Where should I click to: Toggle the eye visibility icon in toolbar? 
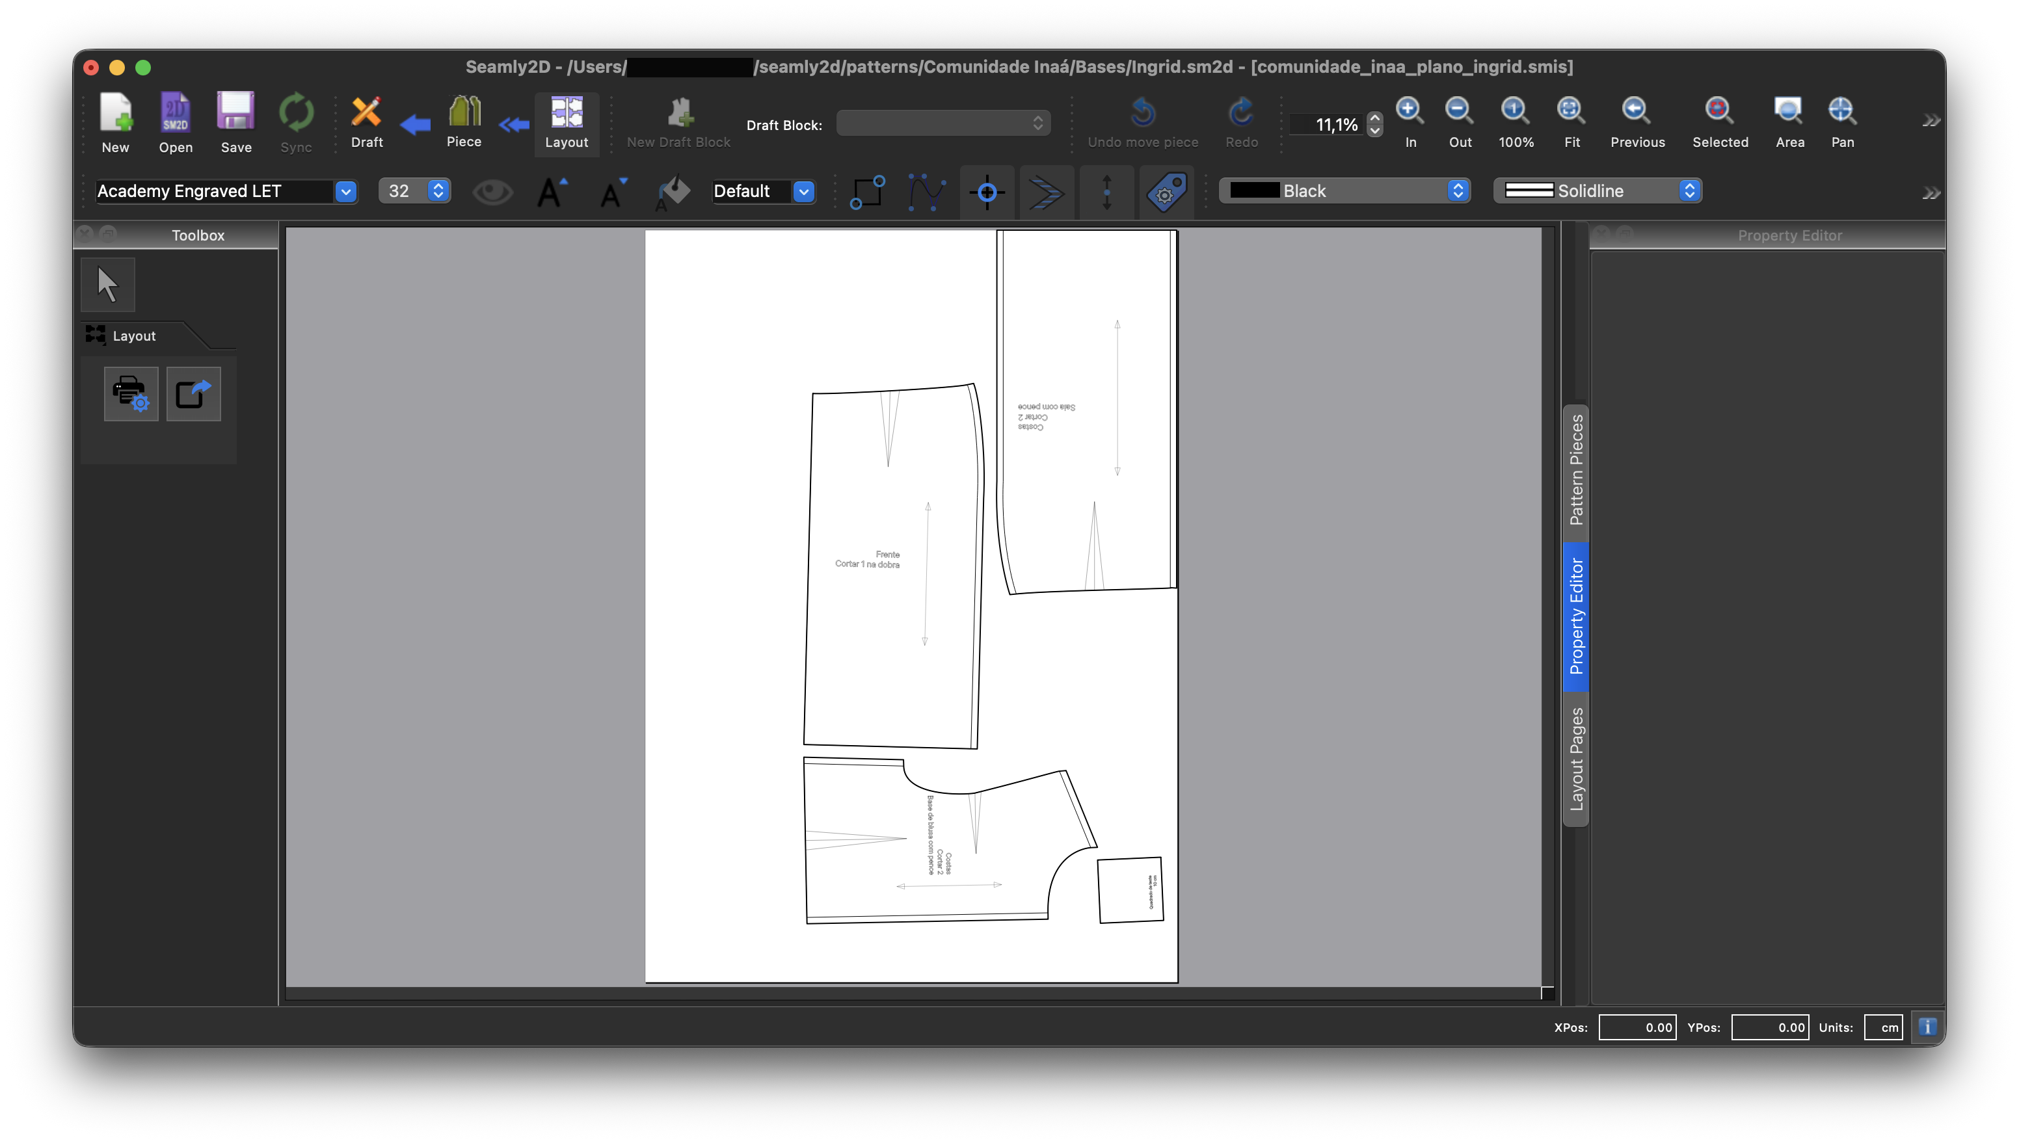click(492, 192)
